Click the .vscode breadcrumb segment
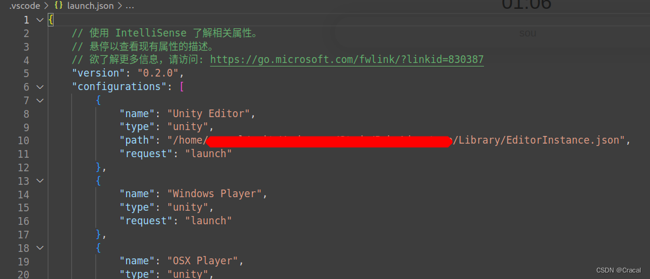650x279 pixels. pyautogui.click(x=25, y=6)
